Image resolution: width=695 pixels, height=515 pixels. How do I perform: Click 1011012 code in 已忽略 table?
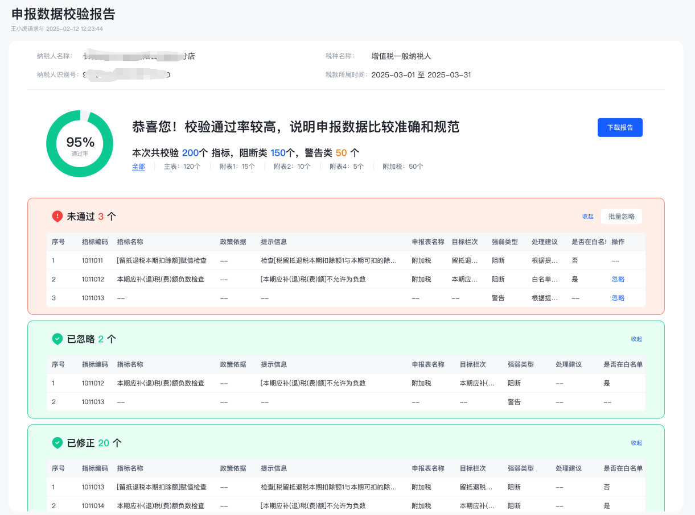[x=93, y=383]
